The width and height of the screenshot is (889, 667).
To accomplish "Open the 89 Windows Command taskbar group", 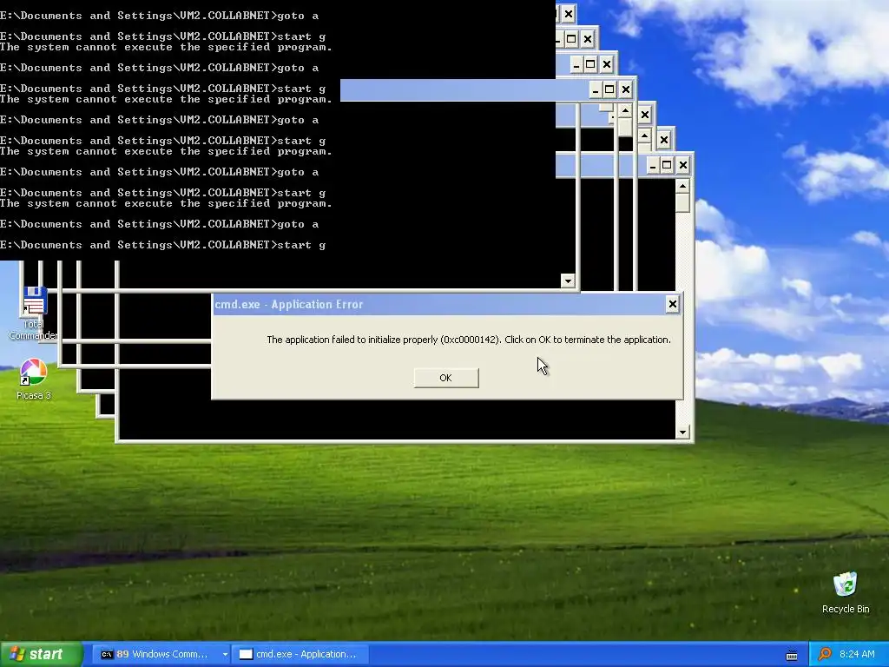I will pyautogui.click(x=161, y=654).
